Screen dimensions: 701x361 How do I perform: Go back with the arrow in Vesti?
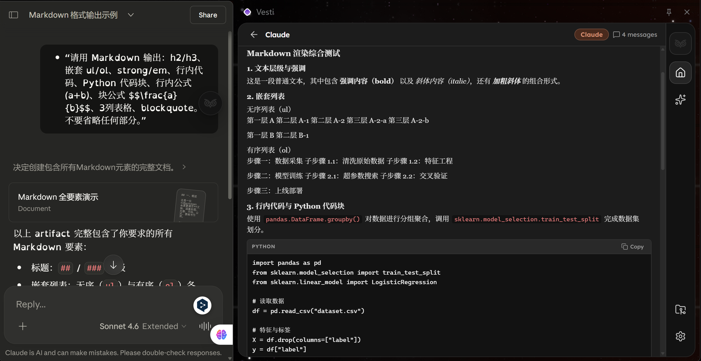(254, 35)
